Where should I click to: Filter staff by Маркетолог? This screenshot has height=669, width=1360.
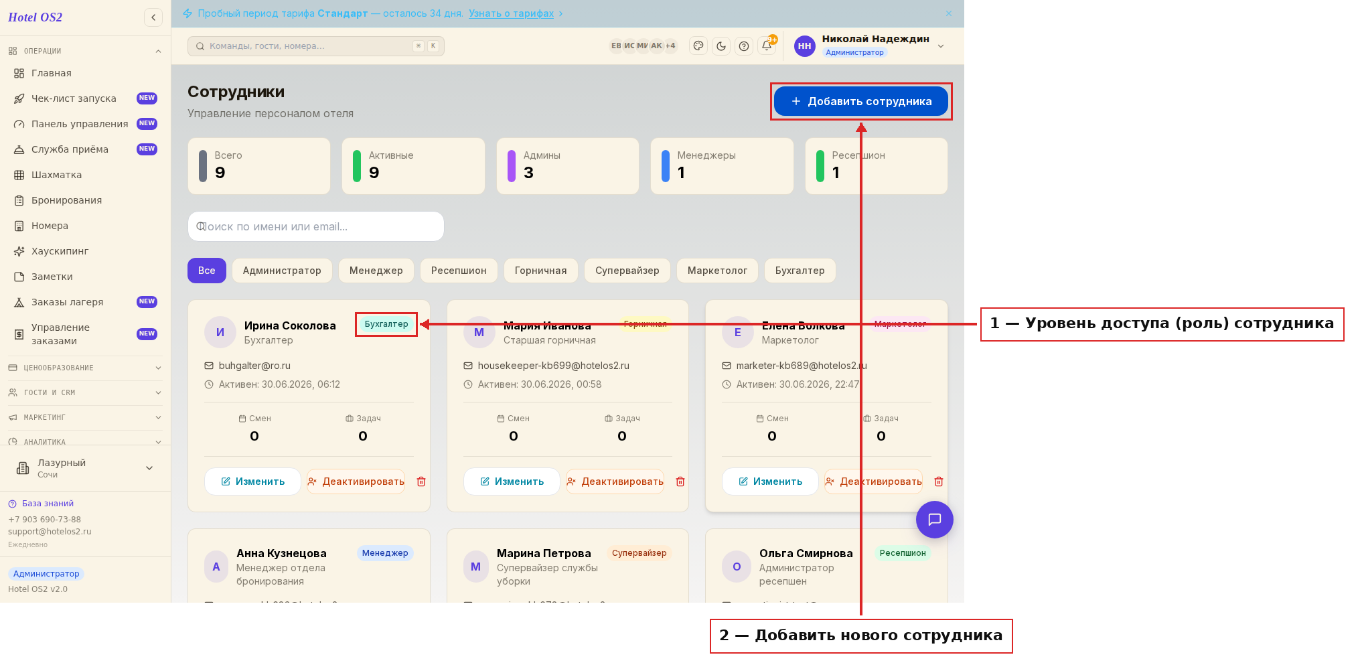tap(717, 271)
